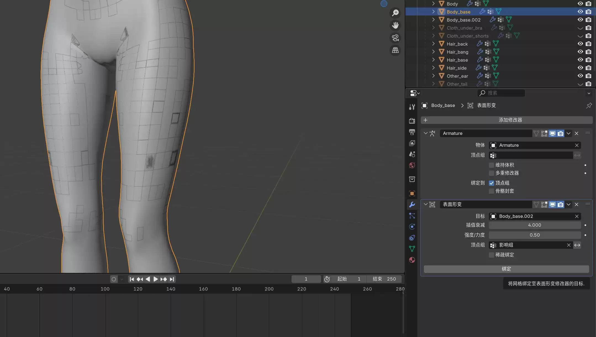Expand the Body_base.002 outliner item
596x337 pixels.
click(433, 20)
